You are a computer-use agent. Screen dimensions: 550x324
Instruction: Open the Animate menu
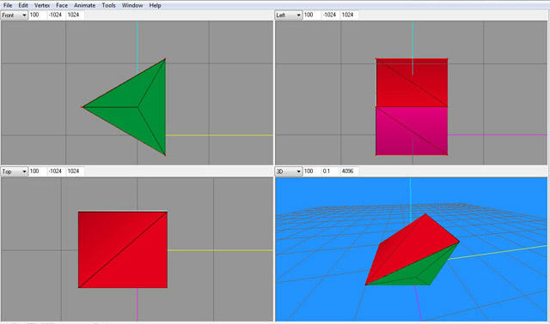[84, 5]
